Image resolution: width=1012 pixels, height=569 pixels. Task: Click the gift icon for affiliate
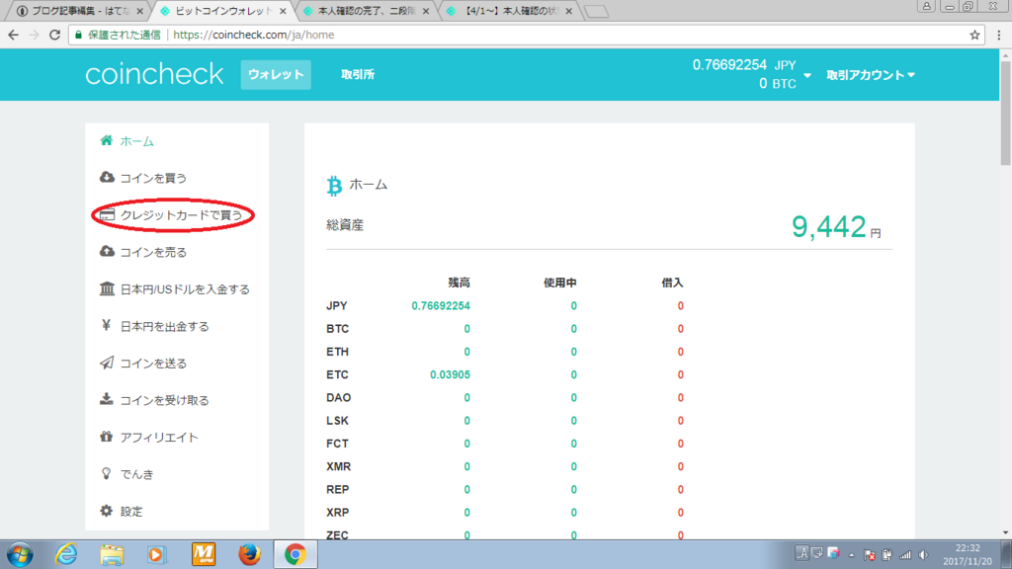pos(107,436)
